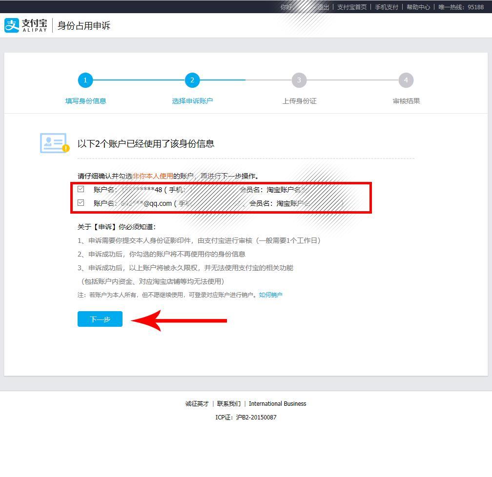492x477 pixels.
Task: Open the 如何销户 link
Action: coord(270,295)
